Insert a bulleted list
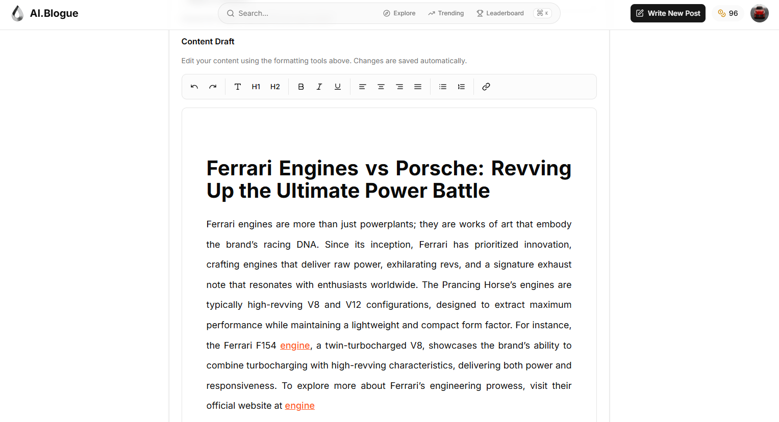This screenshot has height=422, width=779. pos(443,87)
